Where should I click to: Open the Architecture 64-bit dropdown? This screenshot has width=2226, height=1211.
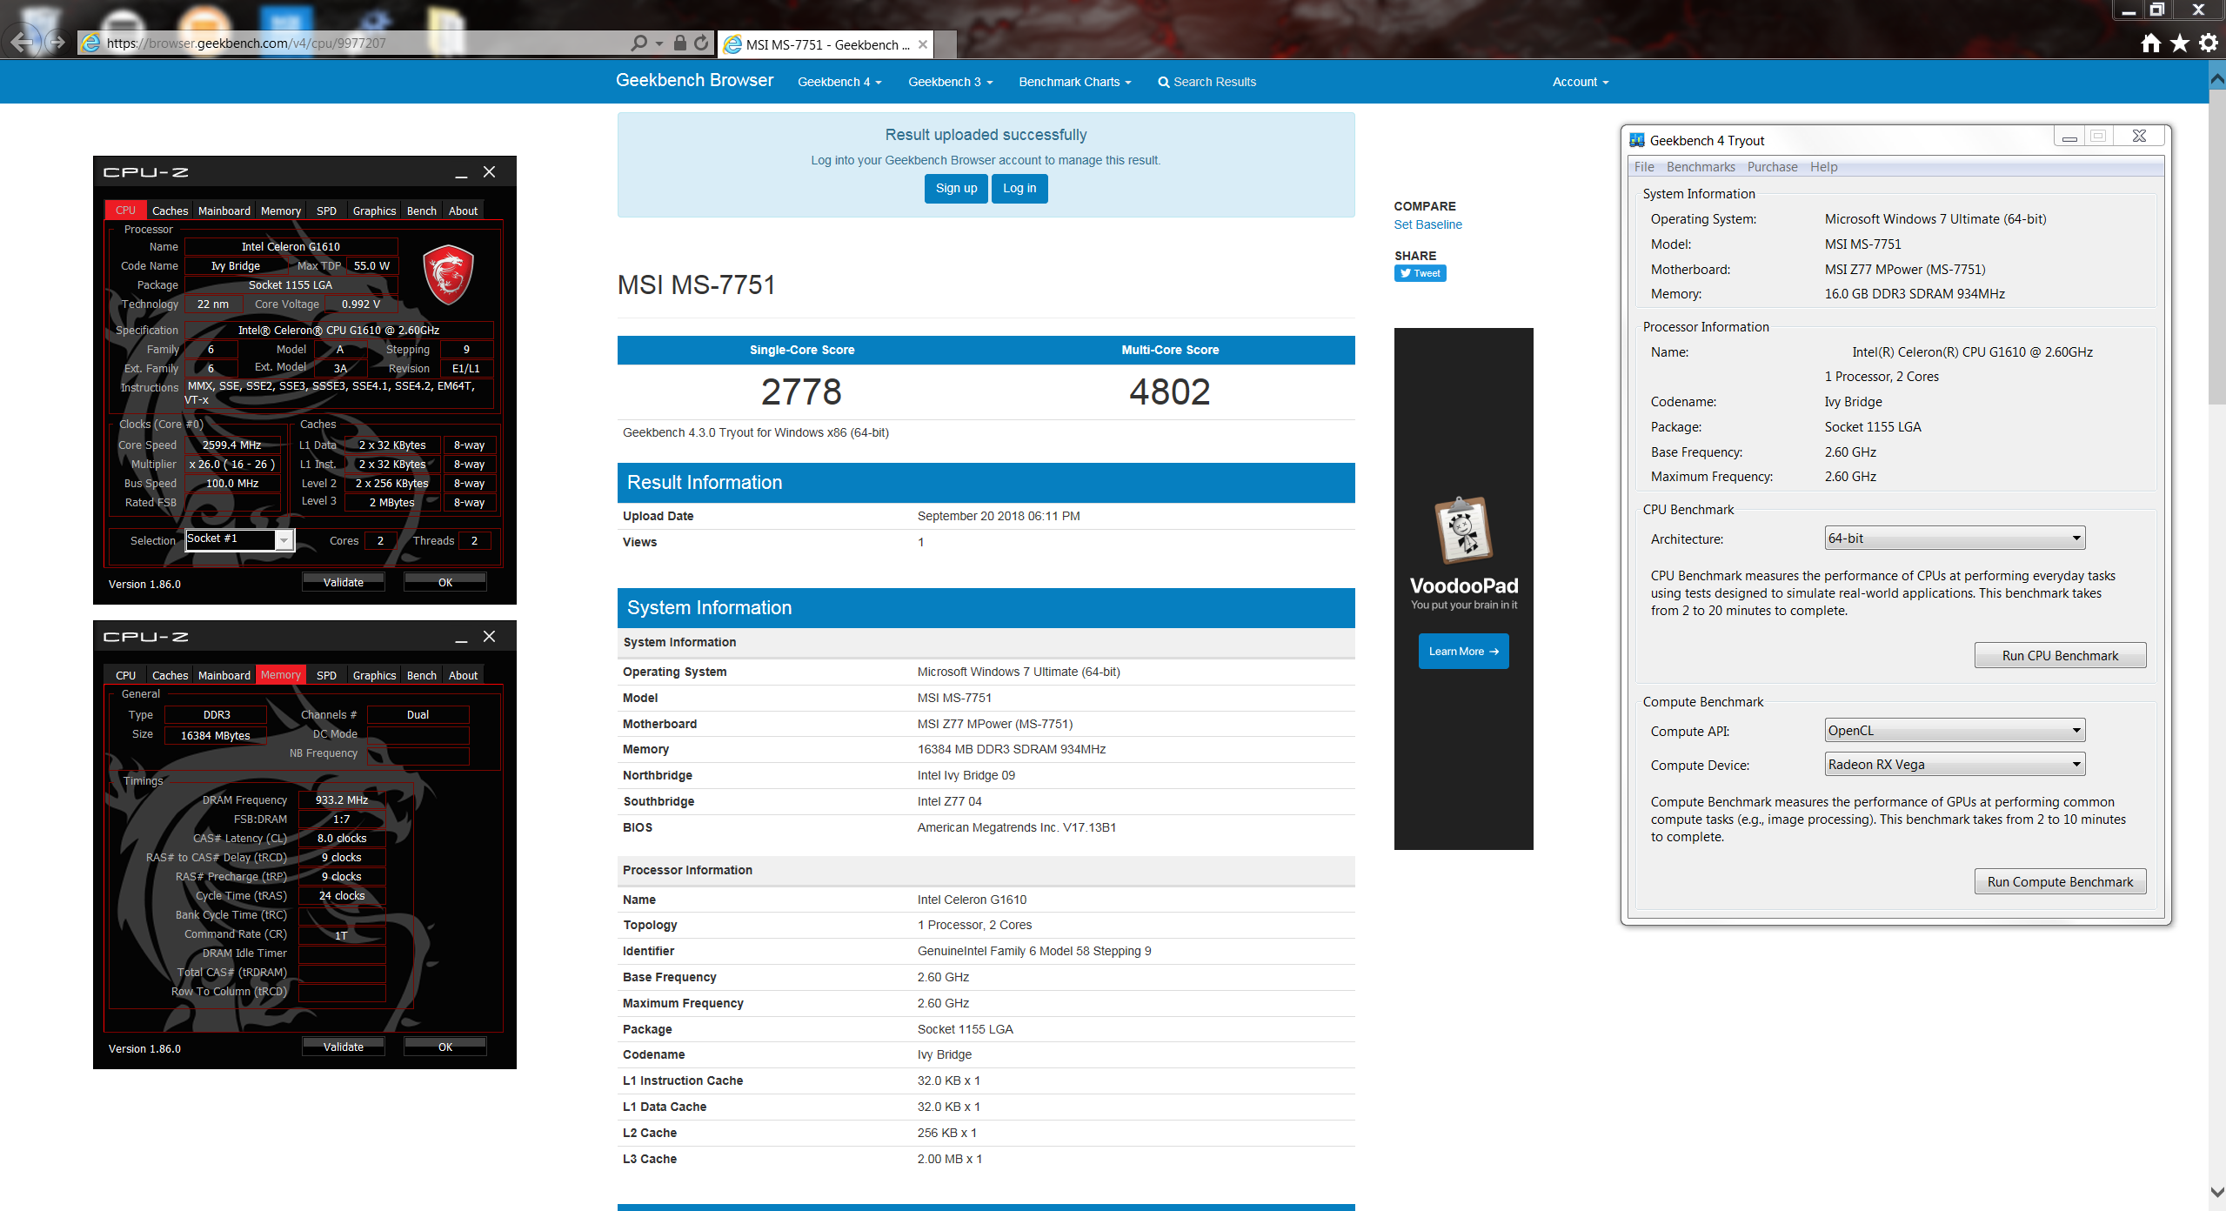tap(1955, 539)
